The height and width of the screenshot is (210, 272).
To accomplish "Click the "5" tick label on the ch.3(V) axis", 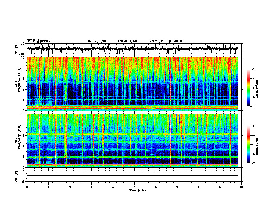I will click(x=24, y=171).
